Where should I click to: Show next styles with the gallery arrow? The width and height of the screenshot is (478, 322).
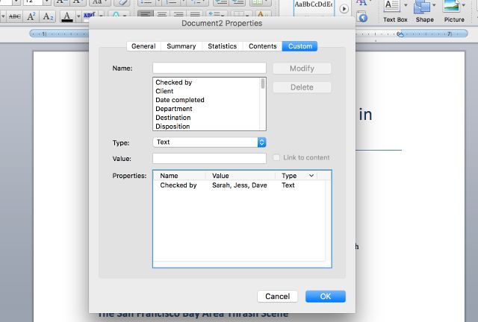(344, 9)
